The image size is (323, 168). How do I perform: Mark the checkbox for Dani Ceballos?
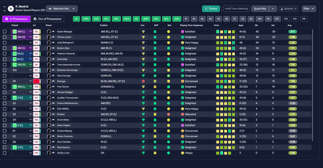tap(5, 142)
